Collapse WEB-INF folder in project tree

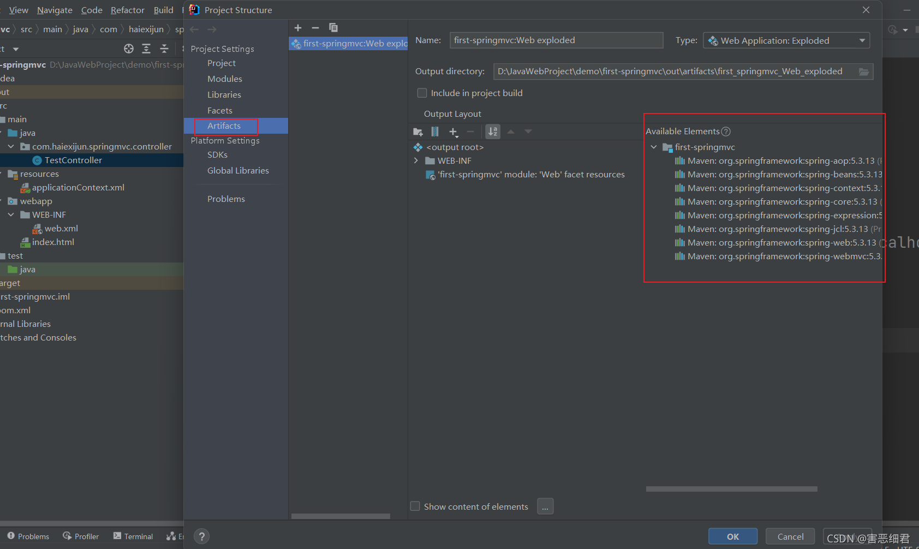coord(11,215)
